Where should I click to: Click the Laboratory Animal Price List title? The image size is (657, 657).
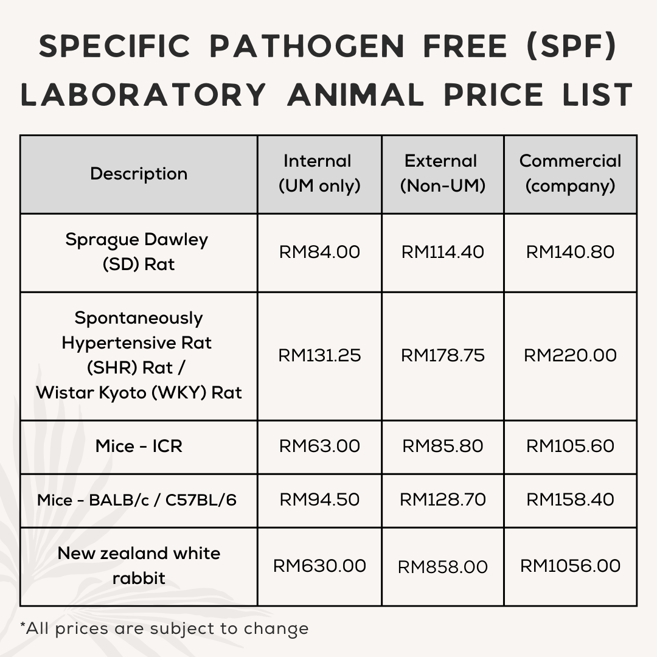click(327, 96)
